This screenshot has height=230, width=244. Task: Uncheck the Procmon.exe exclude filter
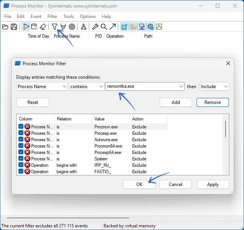pyautogui.click(x=21, y=126)
